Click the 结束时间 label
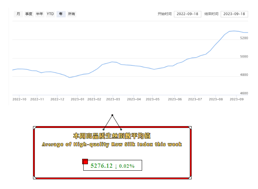Viewport: 258px width, 189px height. 211,14
